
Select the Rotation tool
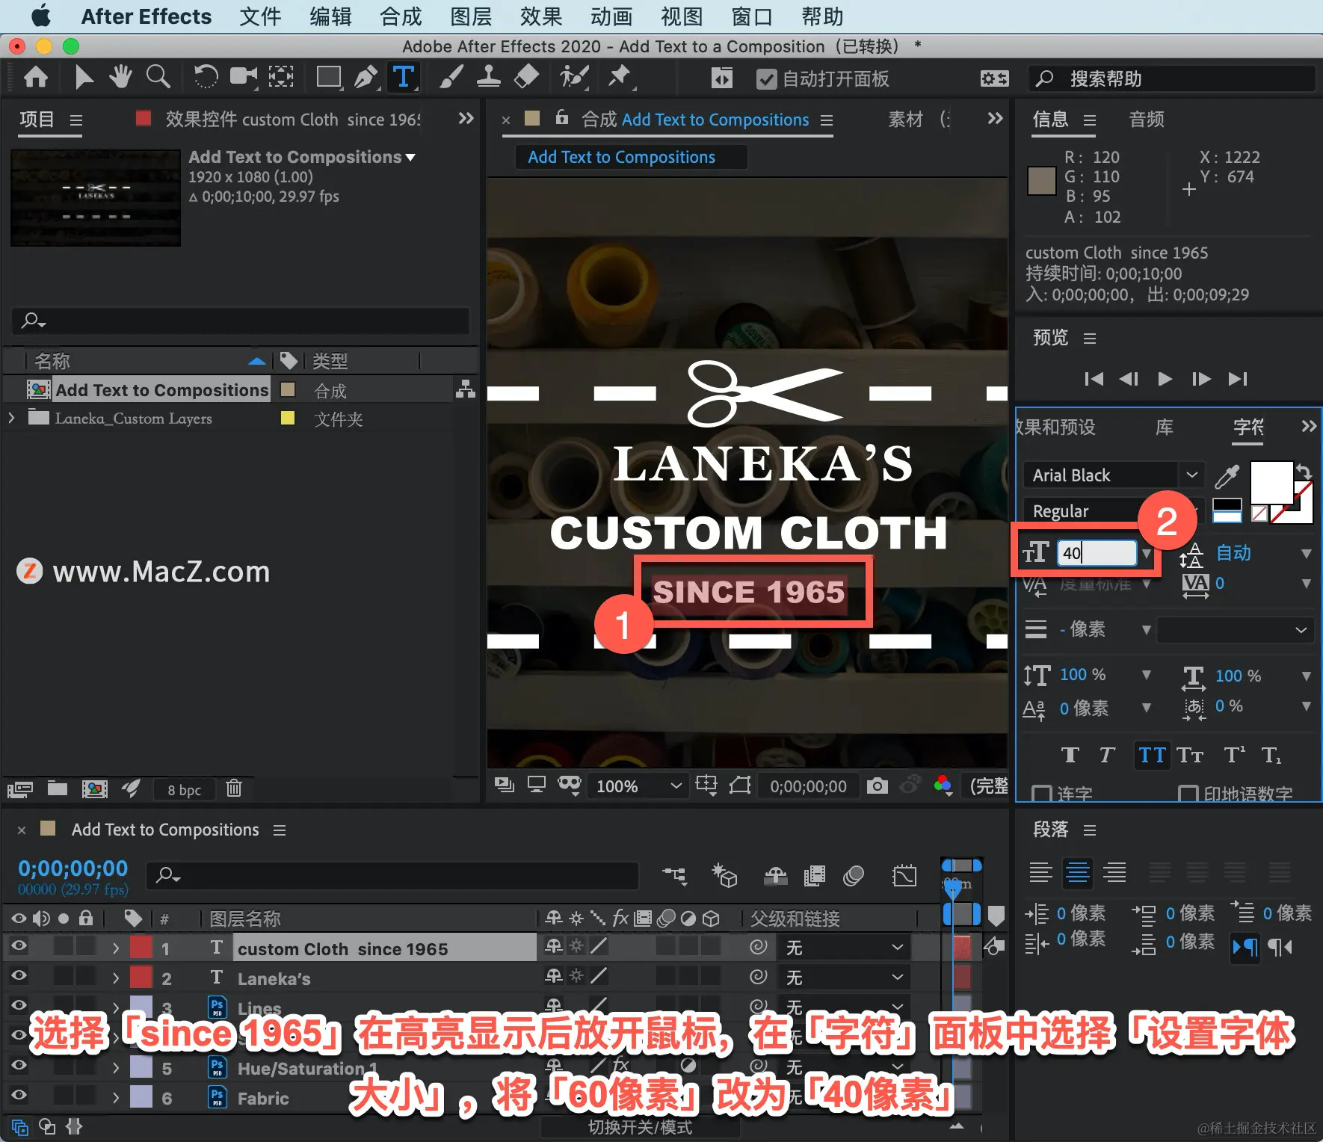(x=206, y=77)
